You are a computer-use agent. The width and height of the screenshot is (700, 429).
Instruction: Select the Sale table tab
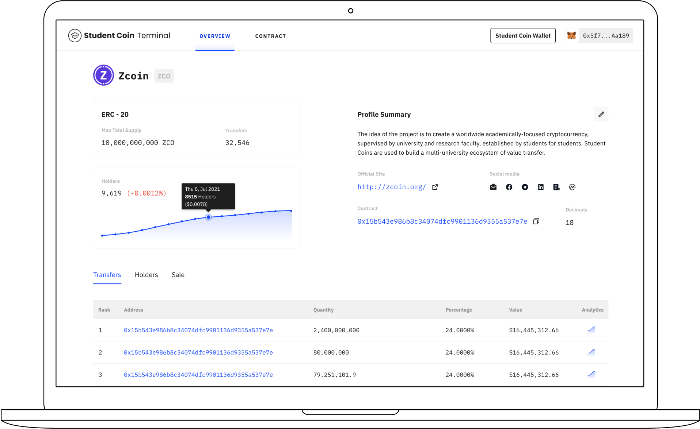point(178,275)
